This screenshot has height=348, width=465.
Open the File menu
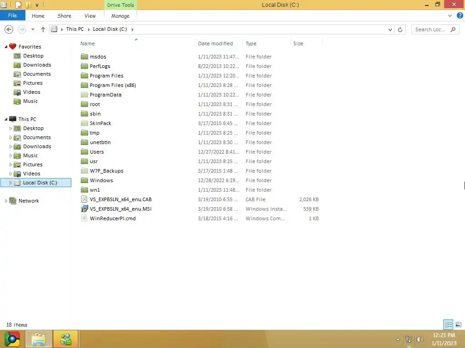[x=12, y=15]
